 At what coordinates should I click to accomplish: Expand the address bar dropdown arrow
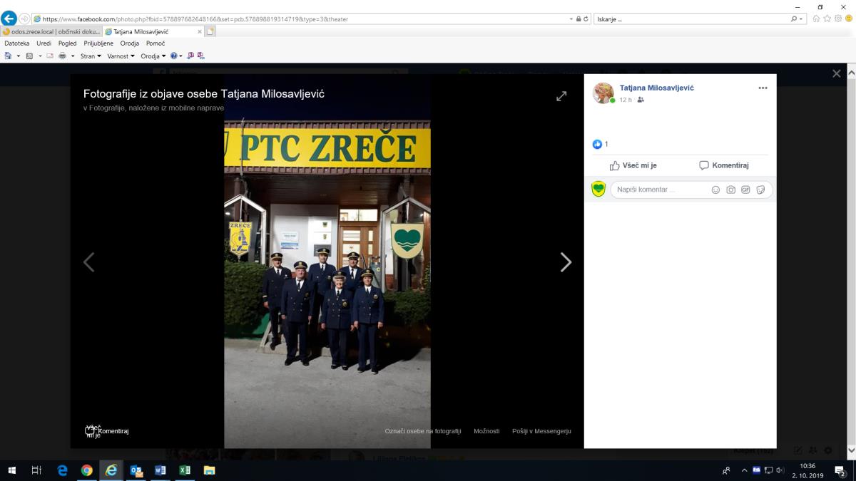[571, 19]
